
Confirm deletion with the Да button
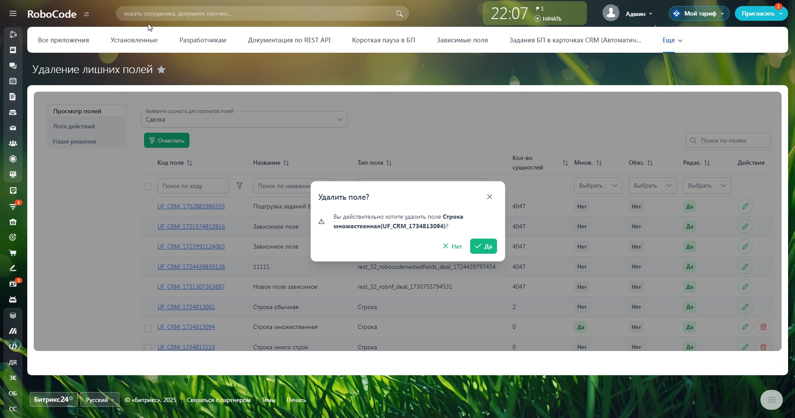[483, 246]
